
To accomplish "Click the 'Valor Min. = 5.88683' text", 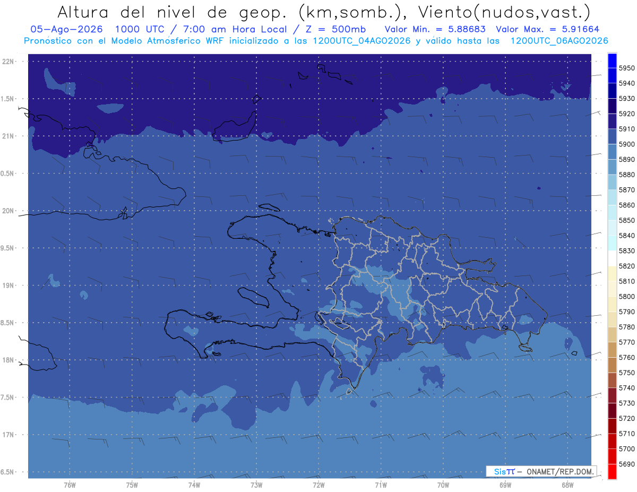I will [x=435, y=29].
